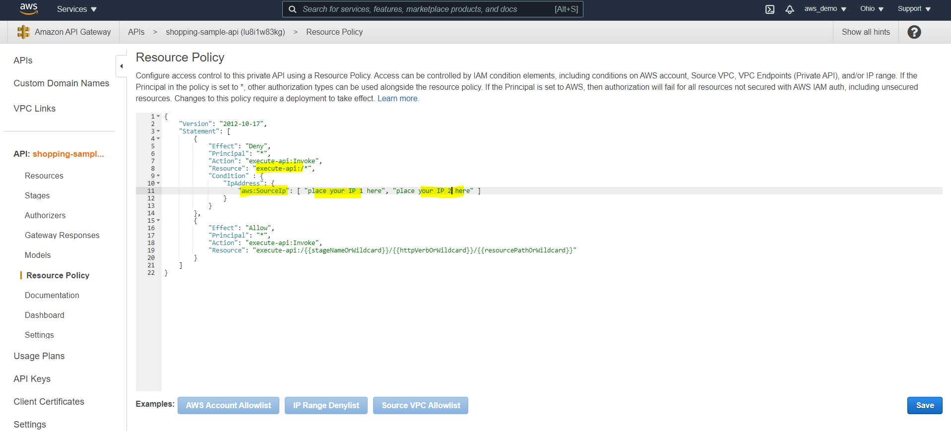Image resolution: width=951 pixels, height=431 pixels.
Task: Open bottom Settings item in sidebar
Action: (30, 425)
